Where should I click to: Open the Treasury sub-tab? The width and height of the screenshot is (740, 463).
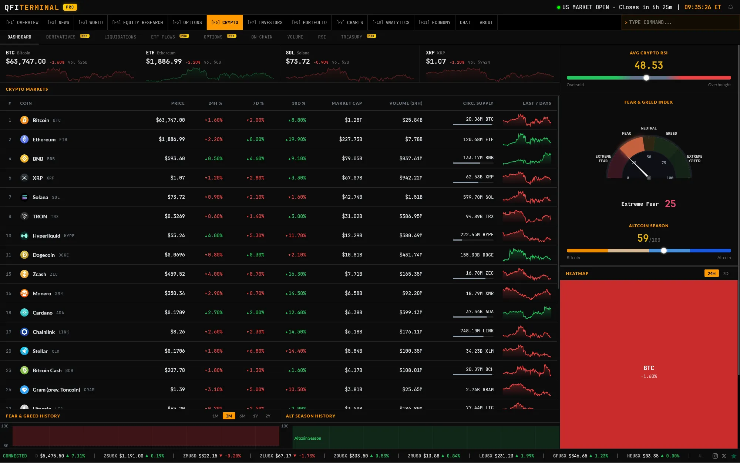(x=359, y=37)
